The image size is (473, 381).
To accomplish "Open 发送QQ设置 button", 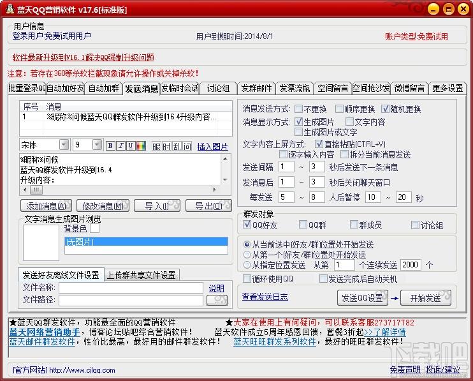I will pyautogui.click(x=363, y=298).
